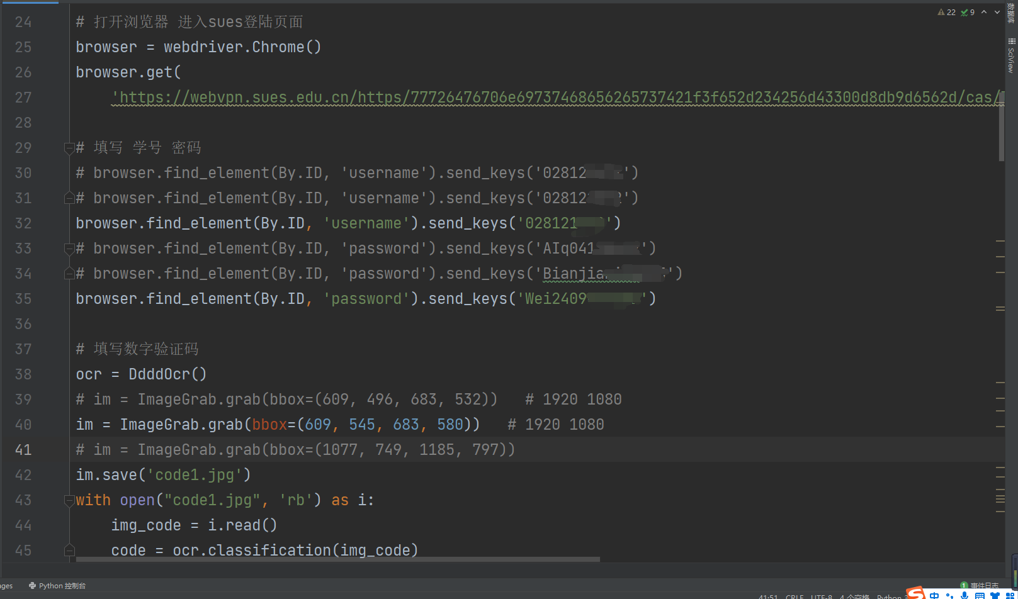Go to next highlighted error arrow
The width and height of the screenshot is (1018, 599).
[997, 12]
